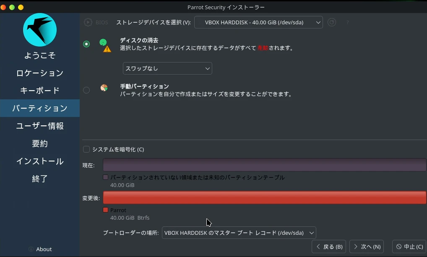
Task: Open the storage device VBOX HARDDISK dropdown
Action: click(x=258, y=22)
